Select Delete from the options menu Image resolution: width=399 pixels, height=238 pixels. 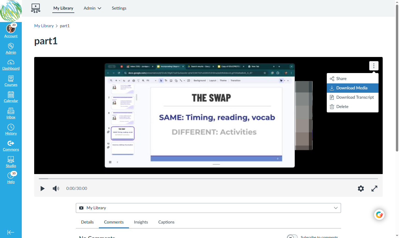pos(353,107)
